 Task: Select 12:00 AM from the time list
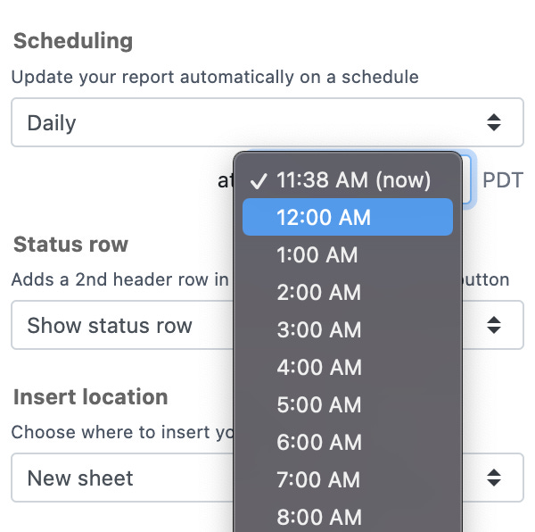pos(348,217)
